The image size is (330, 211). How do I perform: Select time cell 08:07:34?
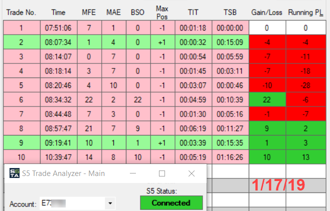click(x=59, y=42)
